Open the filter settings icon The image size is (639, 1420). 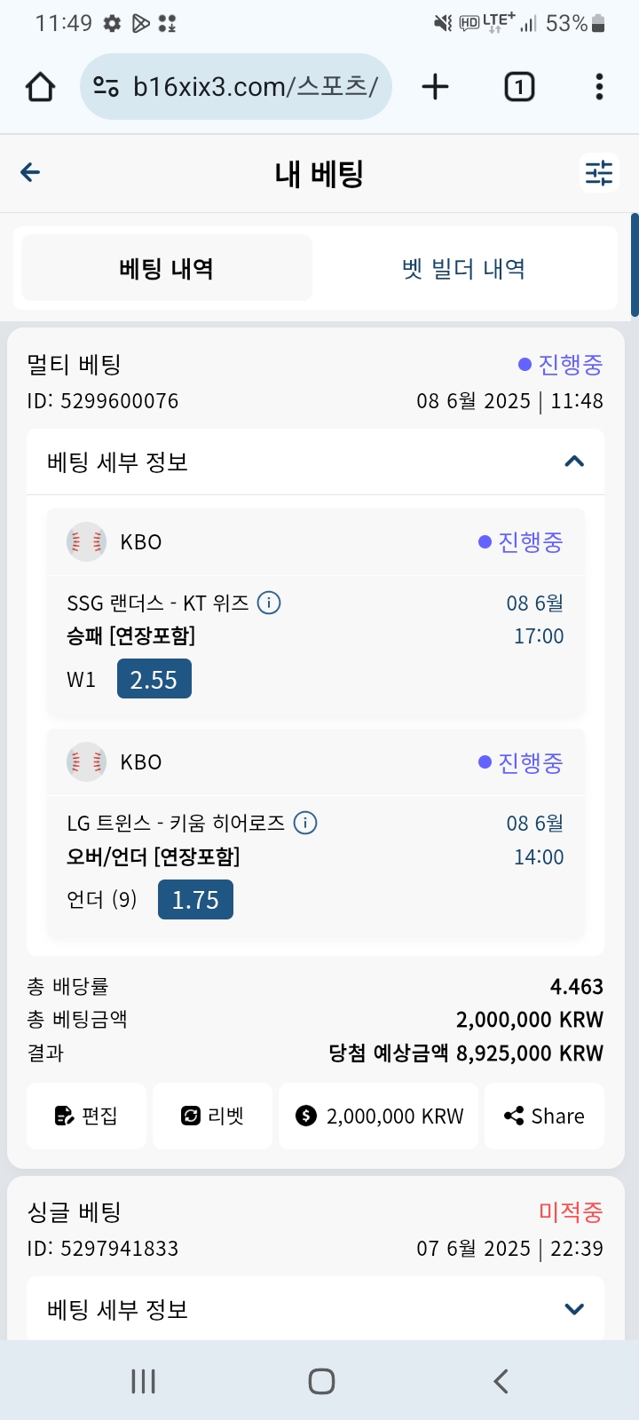pyautogui.click(x=599, y=172)
